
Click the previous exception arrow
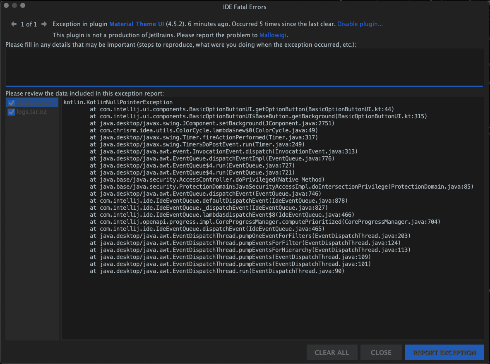click(x=14, y=24)
